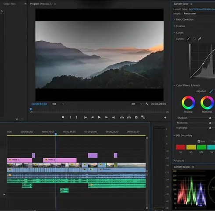Select the green HSL color swatch
The width and height of the screenshot is (215, 211).
[201, 147]
